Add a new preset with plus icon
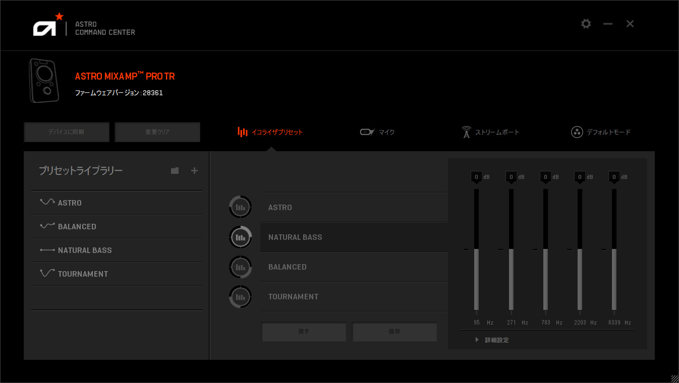Screen dimensions: 679x383 pyautogui.click(x=194, y=171)
